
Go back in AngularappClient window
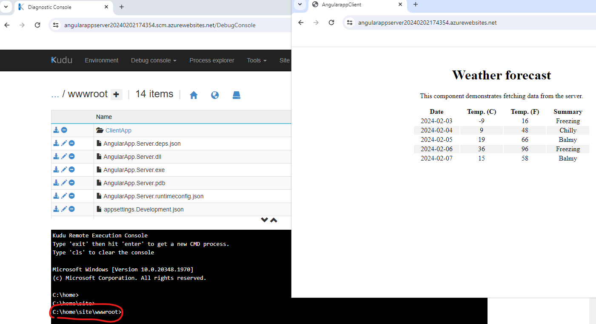pyautogui.click(x=301, y=23)
